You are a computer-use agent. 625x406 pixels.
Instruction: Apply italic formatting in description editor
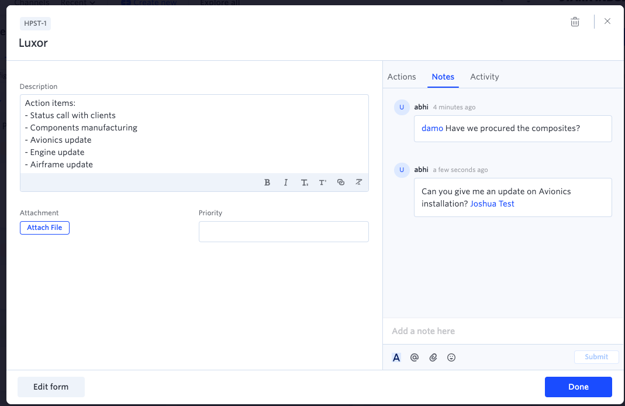coord(286,183)
